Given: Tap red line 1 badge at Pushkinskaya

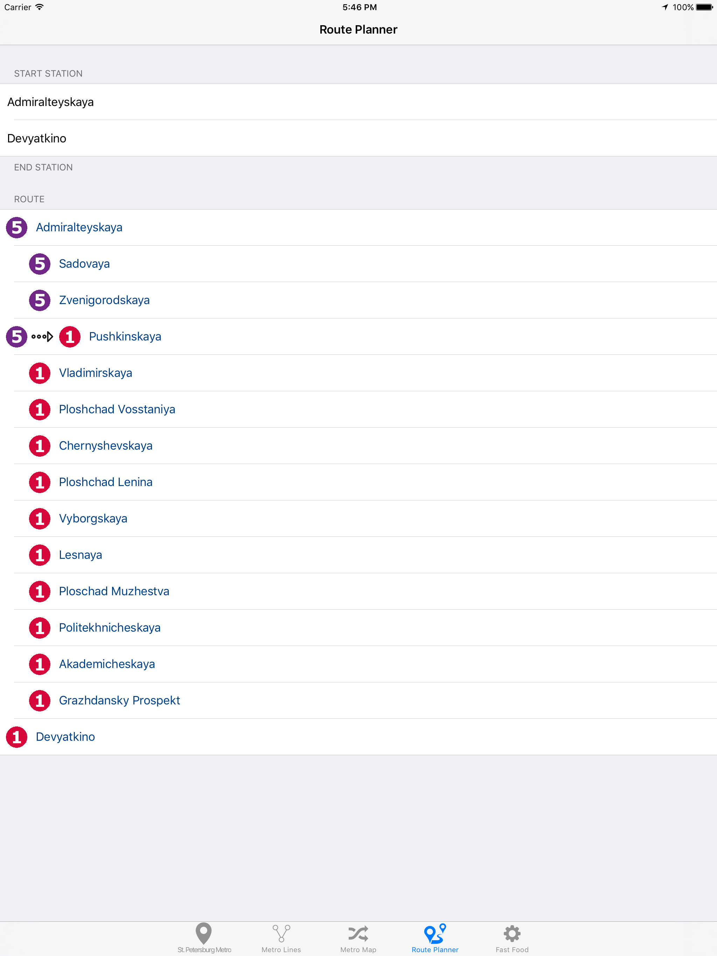Looking at the screenshot, I should pyautogui.click(x=70, y=337).
